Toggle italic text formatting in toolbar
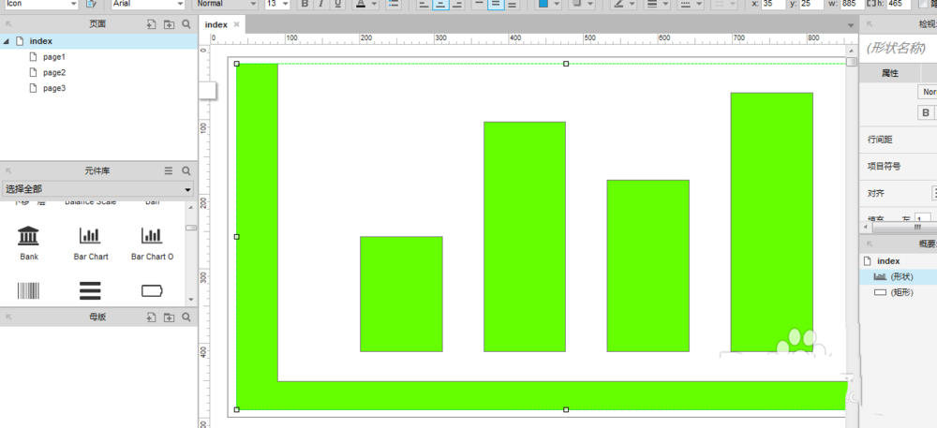Viewport: 937px width, 428px height. click(321, 5)
